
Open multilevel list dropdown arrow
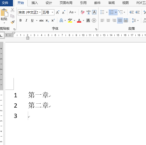(124, 12)
